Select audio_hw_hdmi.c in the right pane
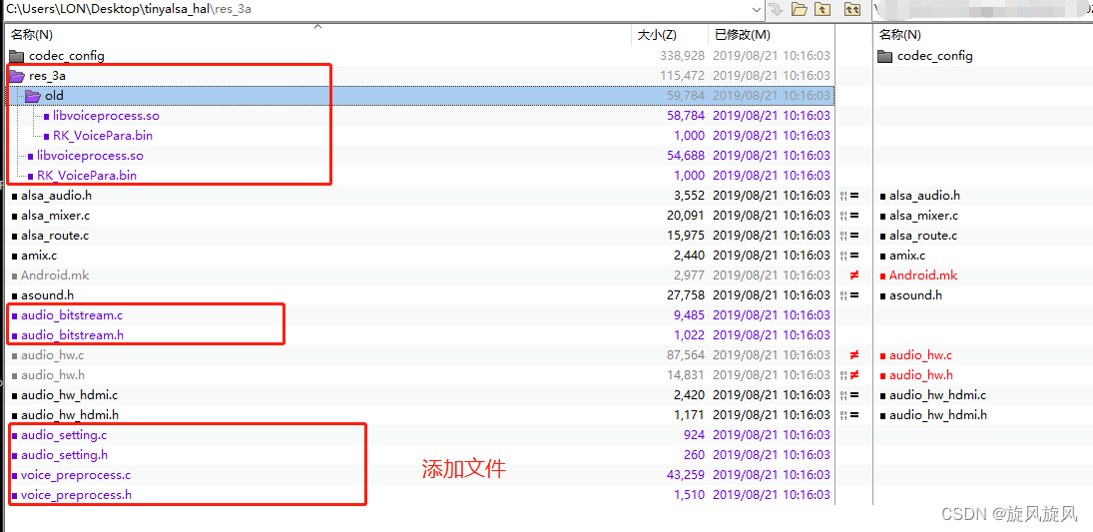The width and height of the screenshot is (1093, 532). 937,395
